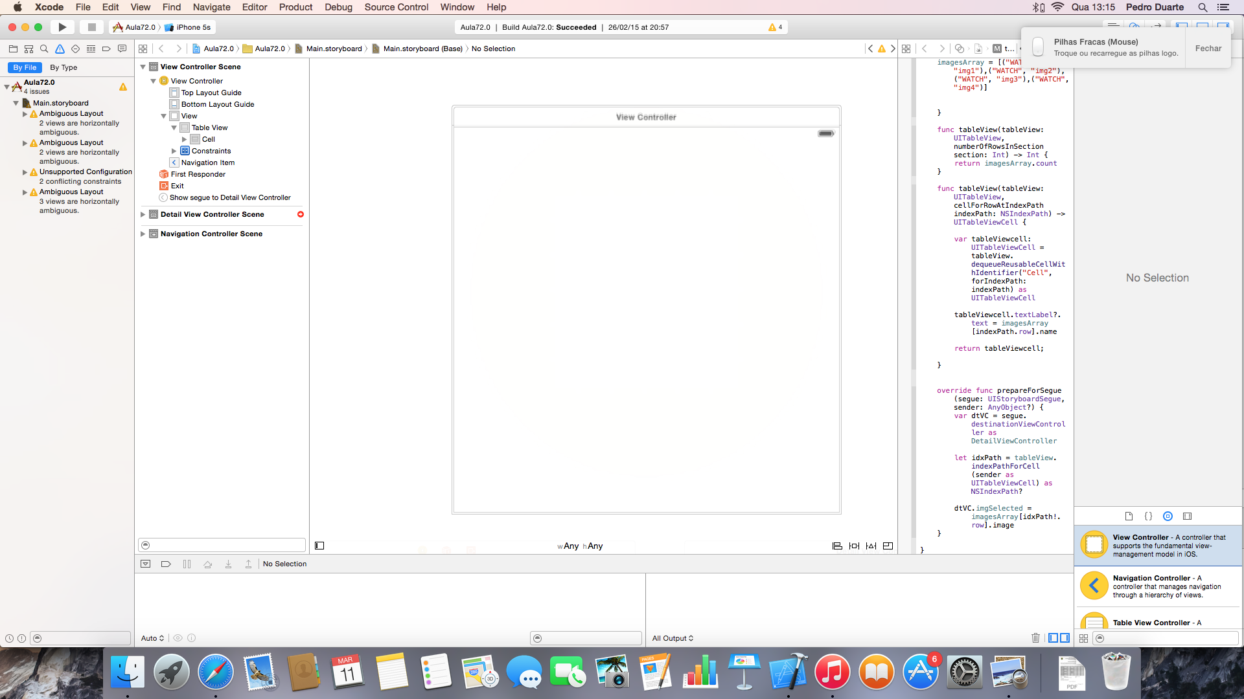This screenshot has height=699, width=1244.
Task: Change the wAny hAny size class
Action: coord(580,546)
